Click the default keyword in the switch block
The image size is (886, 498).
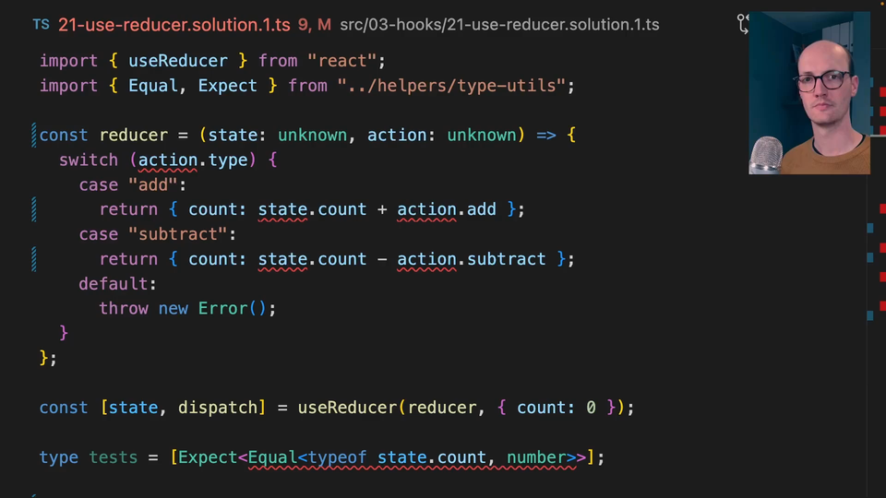[114, 284]
